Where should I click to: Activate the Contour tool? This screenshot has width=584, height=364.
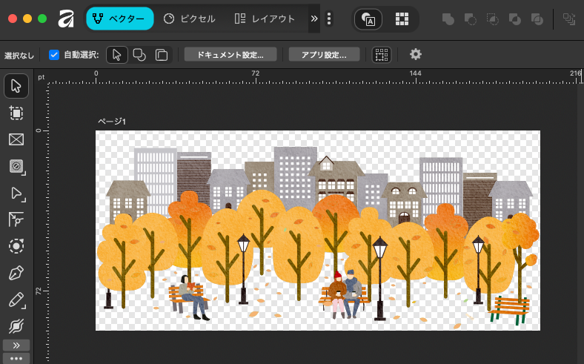[16, 246]
